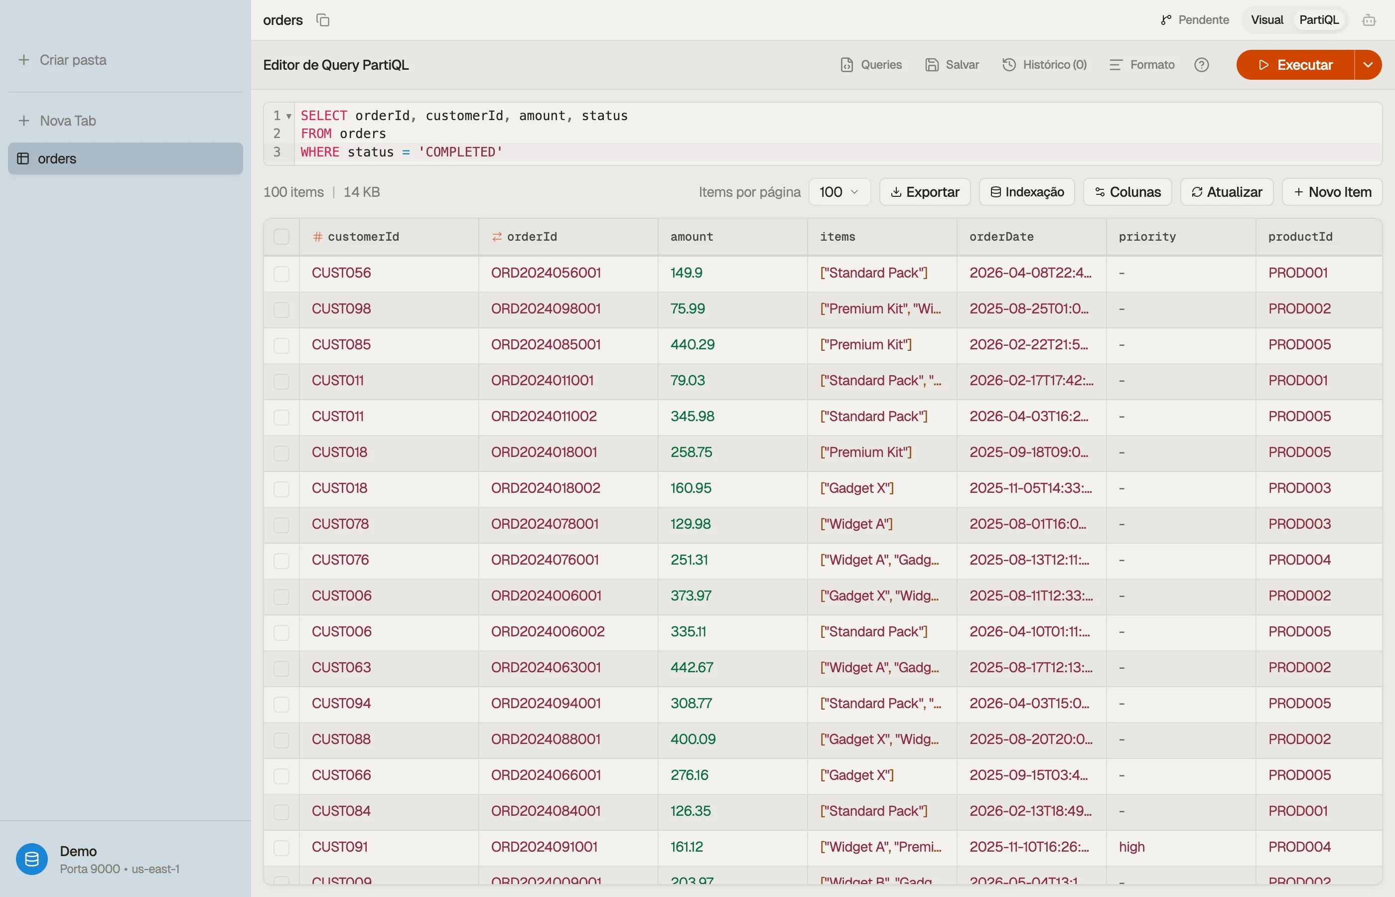Expand the Executar dropdown arrow
The height and width of the screenshot is (897, 1395).
[1368, 65]
